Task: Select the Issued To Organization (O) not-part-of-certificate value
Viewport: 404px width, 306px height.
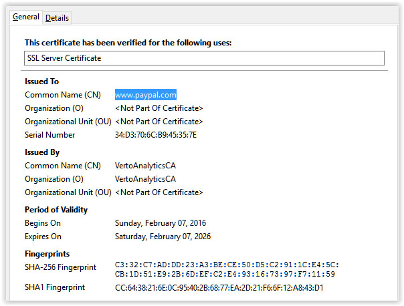Action: click(x=159, y=108)
